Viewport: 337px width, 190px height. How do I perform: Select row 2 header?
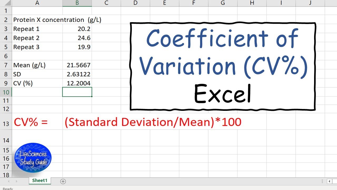click(x=6, y=20)
